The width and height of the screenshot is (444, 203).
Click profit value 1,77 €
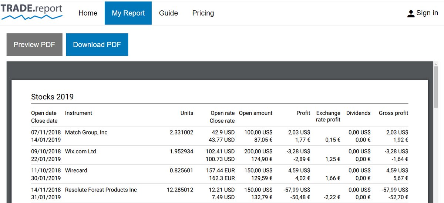pyautogui.click(x=303, y=140)
